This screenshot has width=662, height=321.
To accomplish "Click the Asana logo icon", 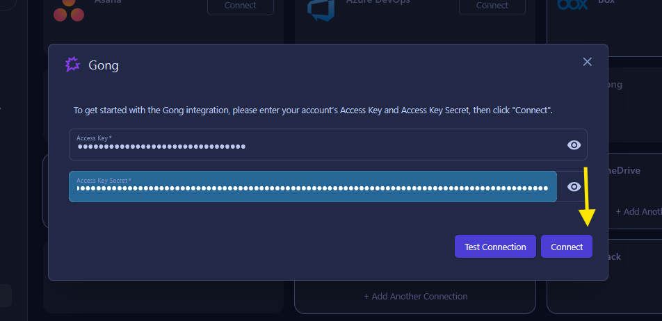I will tap(69, 8).
